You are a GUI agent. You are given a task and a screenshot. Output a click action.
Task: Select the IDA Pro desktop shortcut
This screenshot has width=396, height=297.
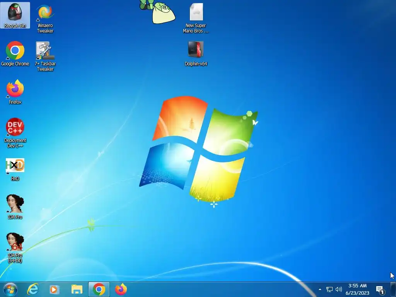15,207
